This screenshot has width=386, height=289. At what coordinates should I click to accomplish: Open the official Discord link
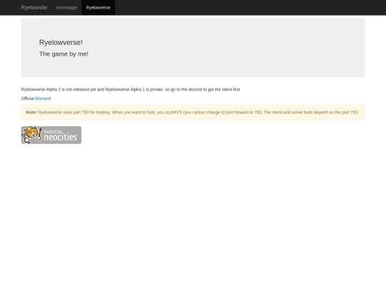tap(43, 98)
